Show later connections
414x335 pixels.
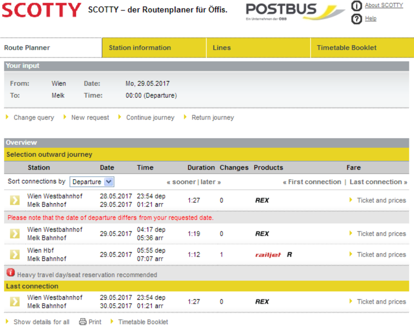click(211, 182)
